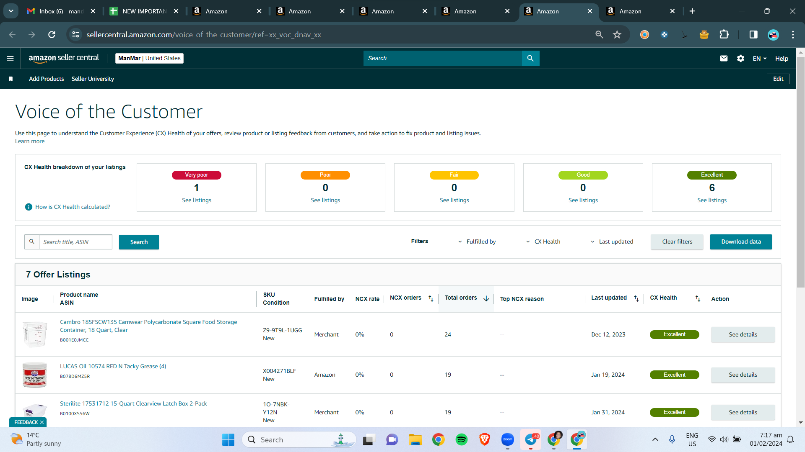
Task: Open the Windows Start menu
Action: click(x=228, y=439)
